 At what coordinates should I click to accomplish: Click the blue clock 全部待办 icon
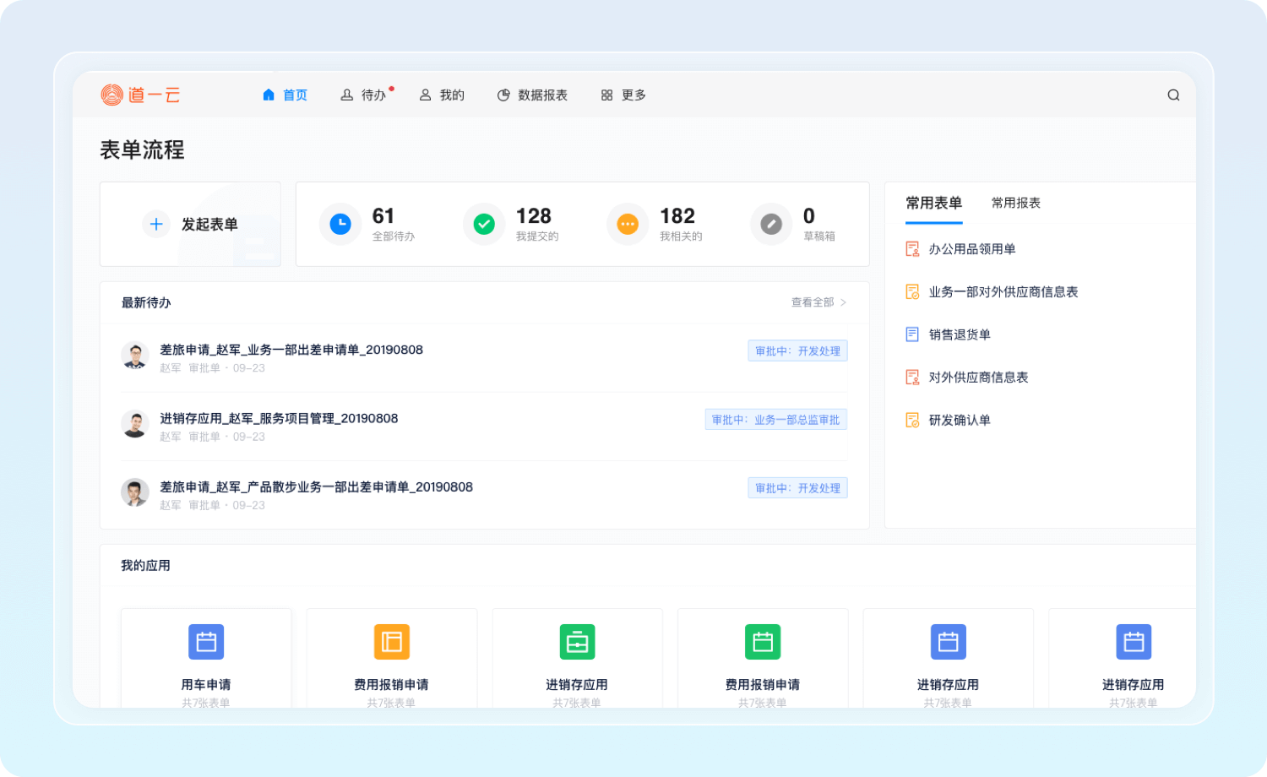pos(340,224)
